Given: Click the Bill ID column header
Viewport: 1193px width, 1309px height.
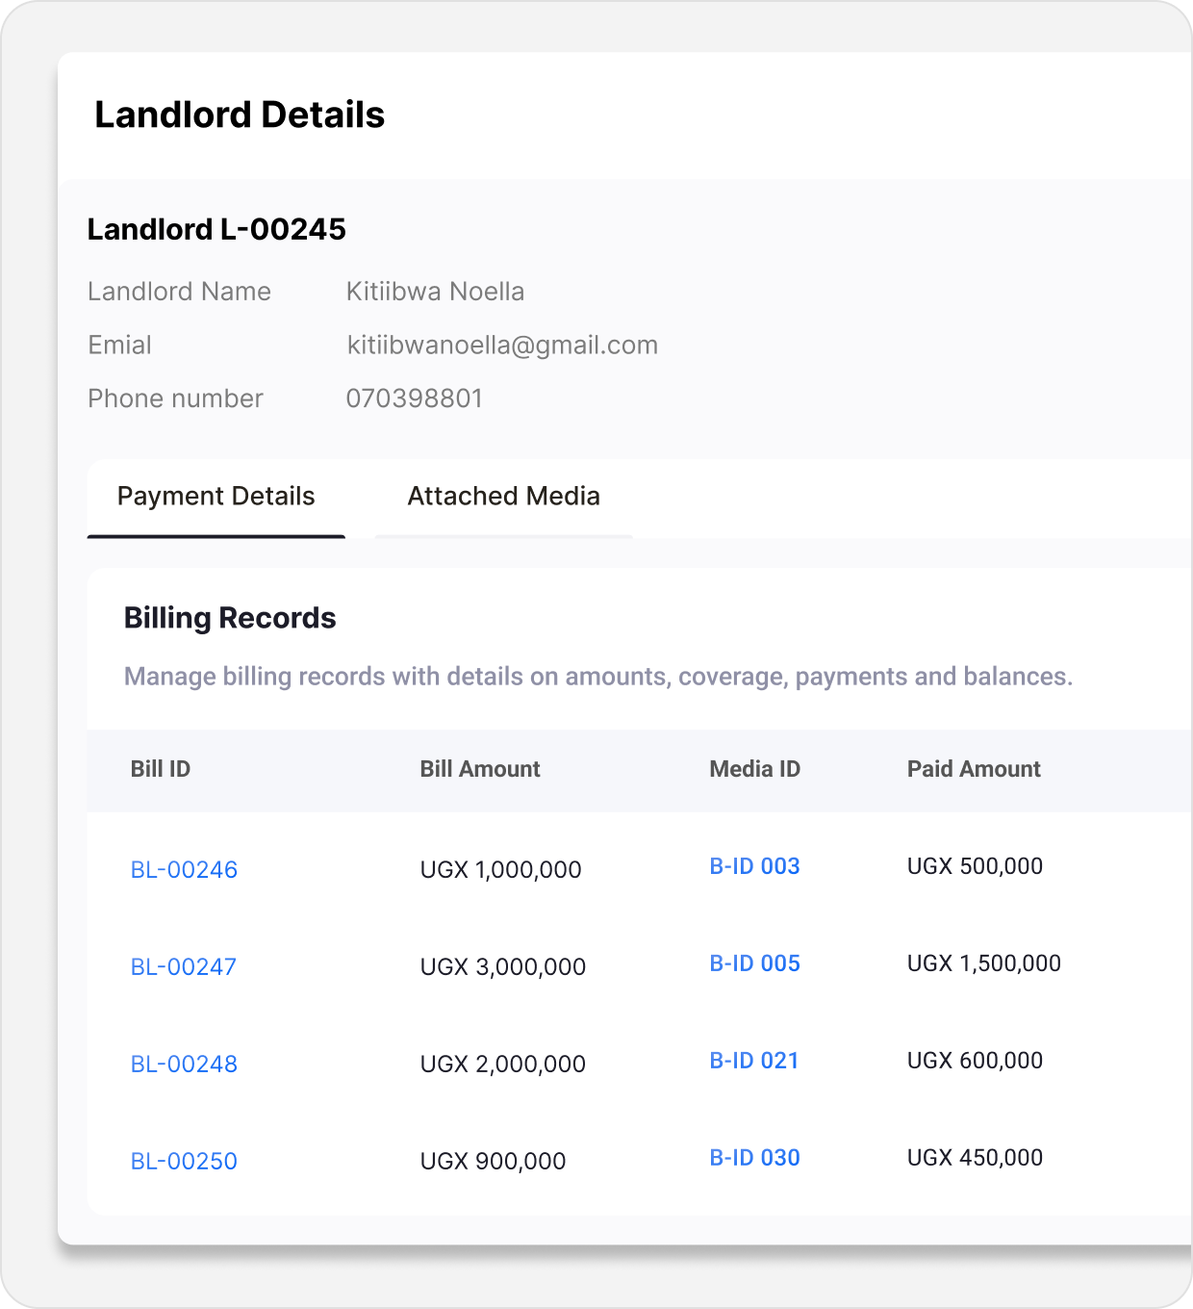Looking at the screenshot, I should 161,769.
